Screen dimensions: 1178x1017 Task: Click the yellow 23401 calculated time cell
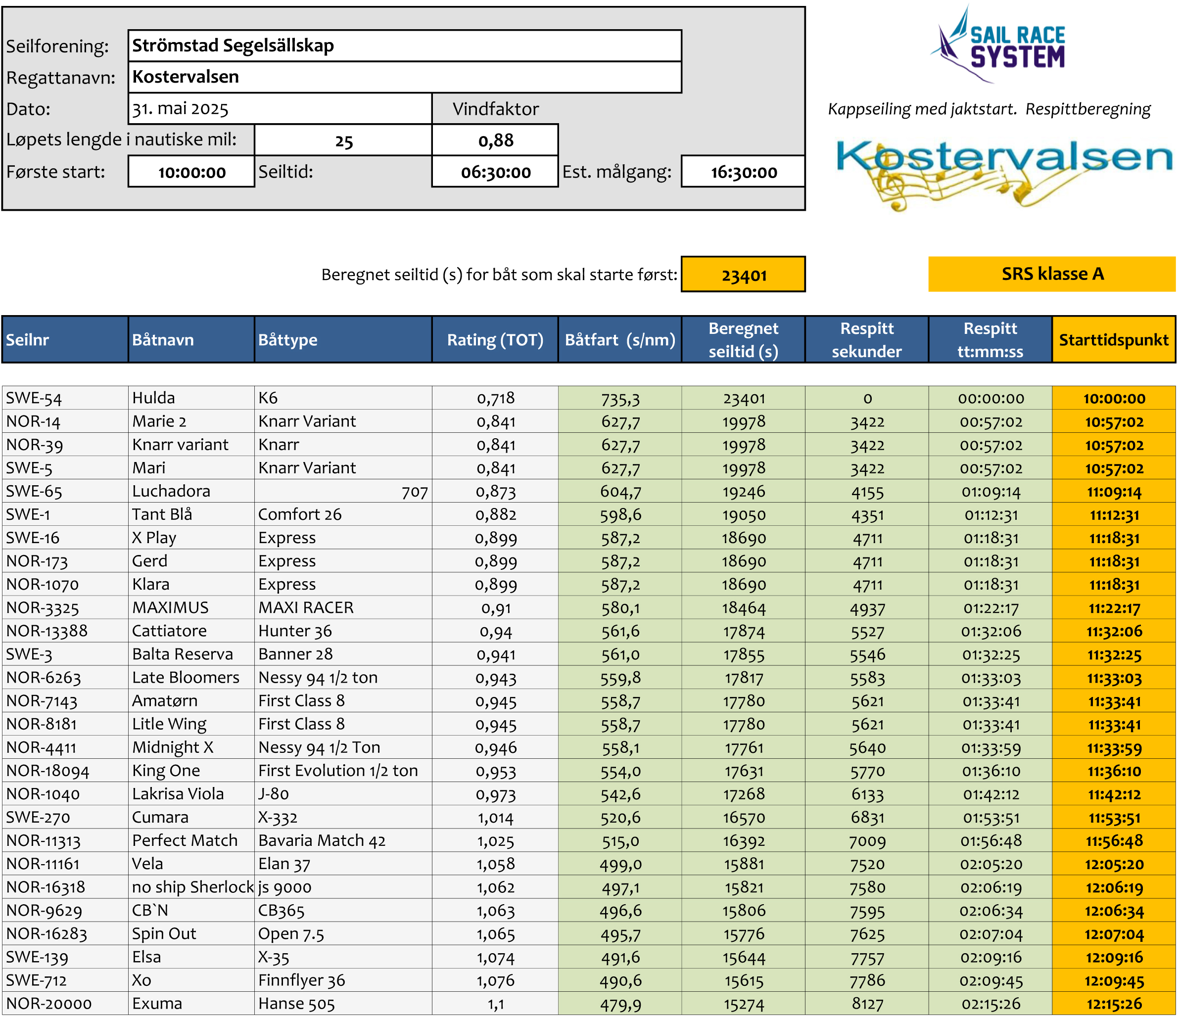pyautogui.click(x=743, y=275)
